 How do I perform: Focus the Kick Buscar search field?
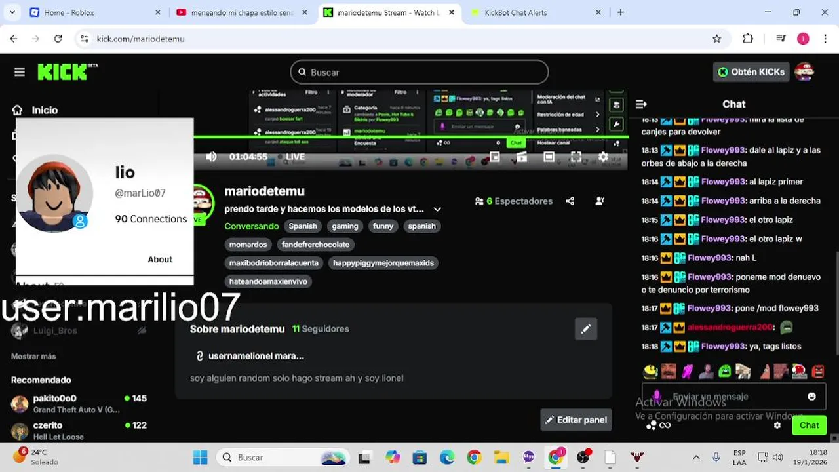tap(419, 72)
